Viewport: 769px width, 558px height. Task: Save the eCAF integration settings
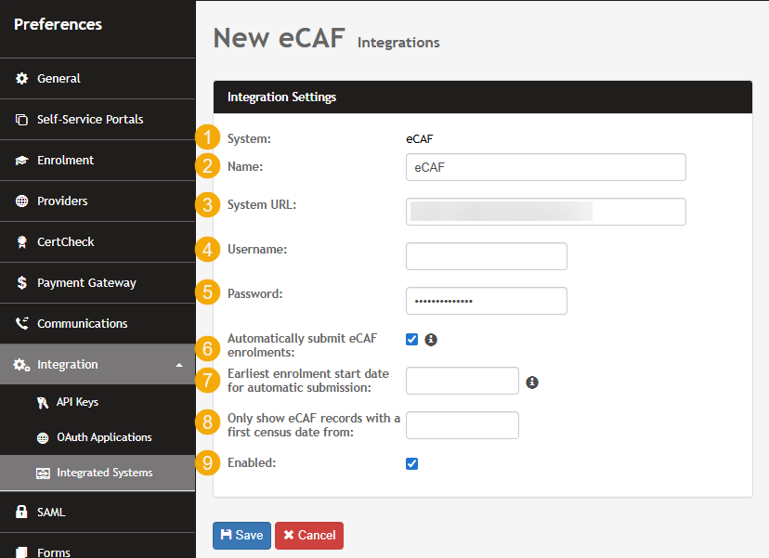pos(241,536)
